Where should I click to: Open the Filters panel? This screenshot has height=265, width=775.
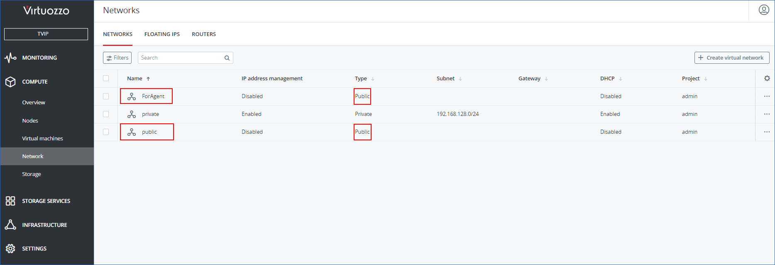[x=117, y=58]
